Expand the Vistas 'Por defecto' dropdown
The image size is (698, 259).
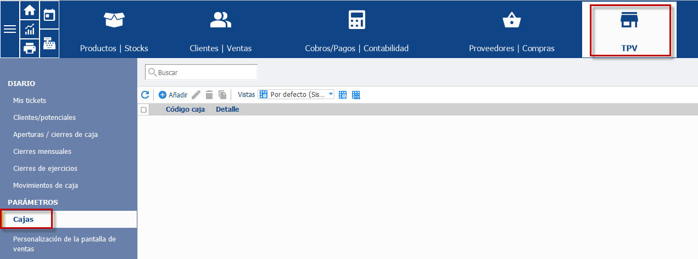(x=297, y=94)
